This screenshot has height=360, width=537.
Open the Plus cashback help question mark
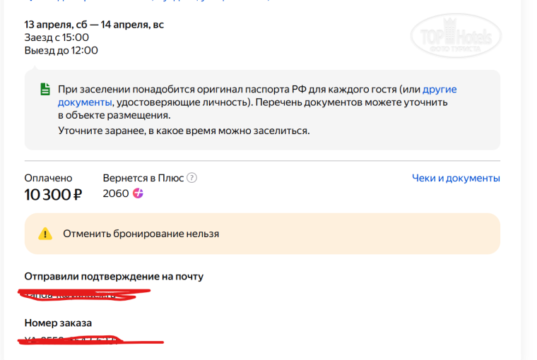tap(191, 178)
